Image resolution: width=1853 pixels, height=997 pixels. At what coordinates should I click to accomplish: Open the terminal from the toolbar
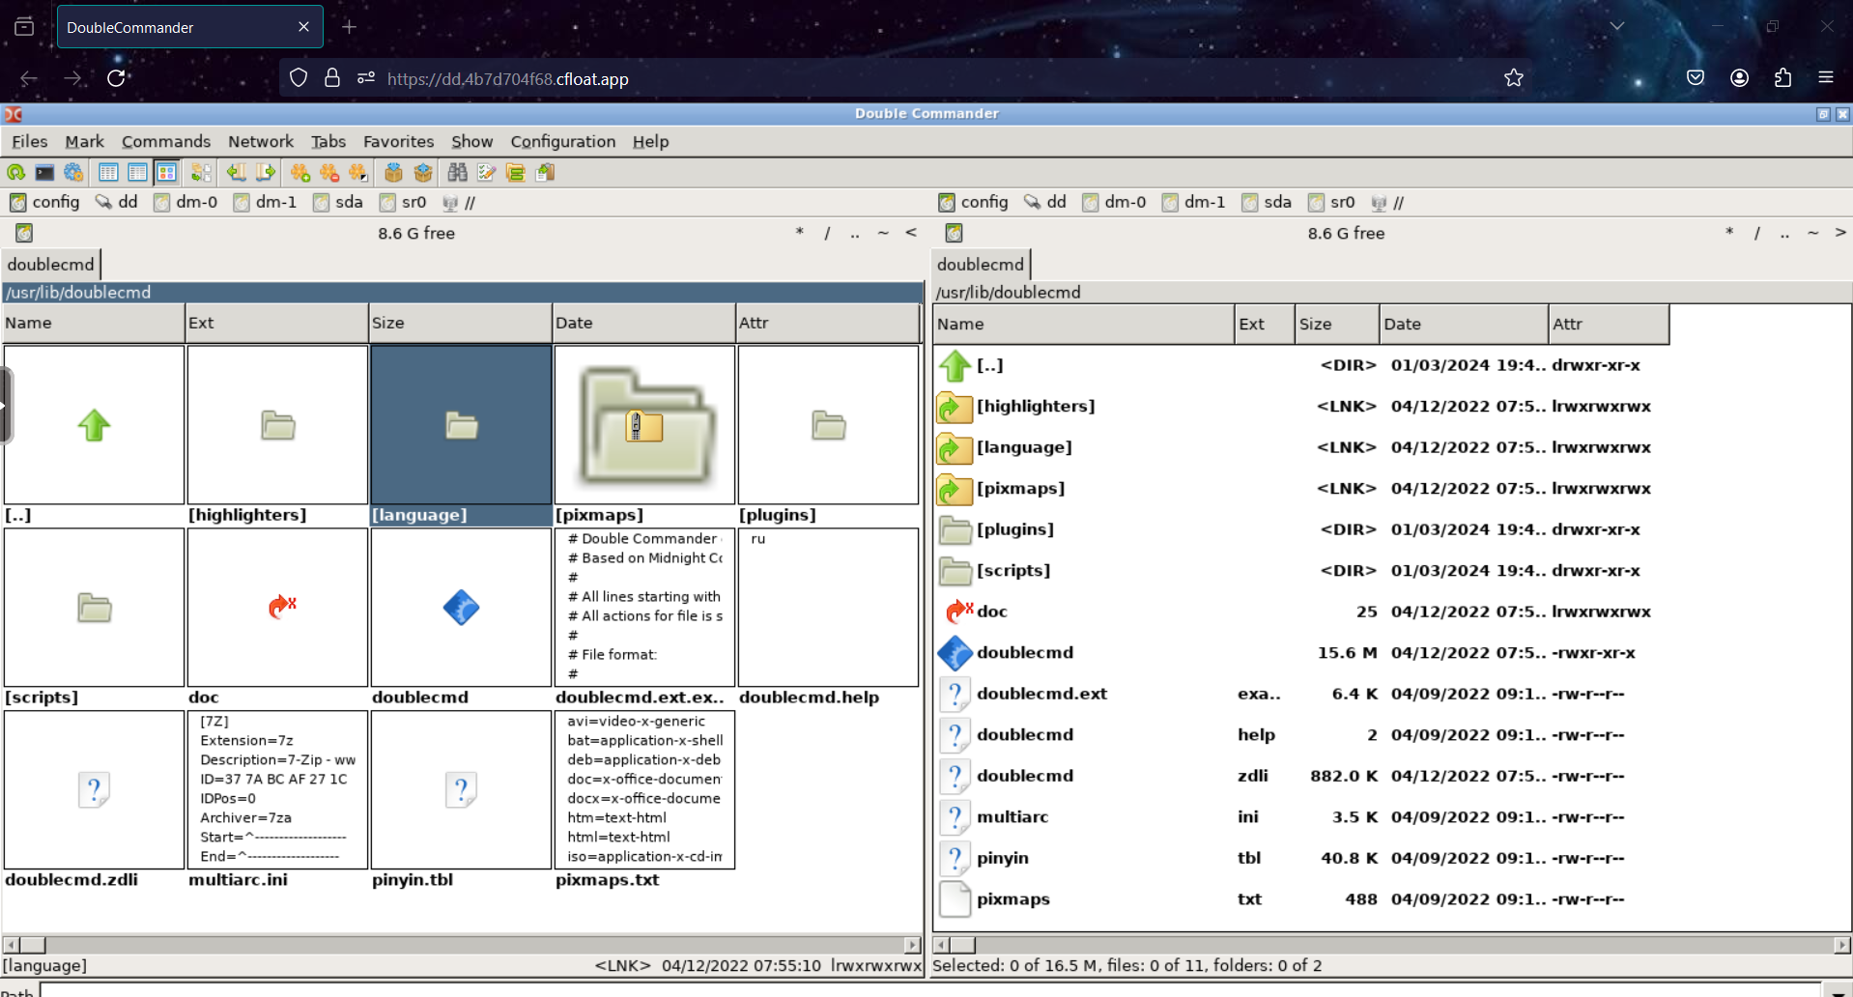(44, 173)
